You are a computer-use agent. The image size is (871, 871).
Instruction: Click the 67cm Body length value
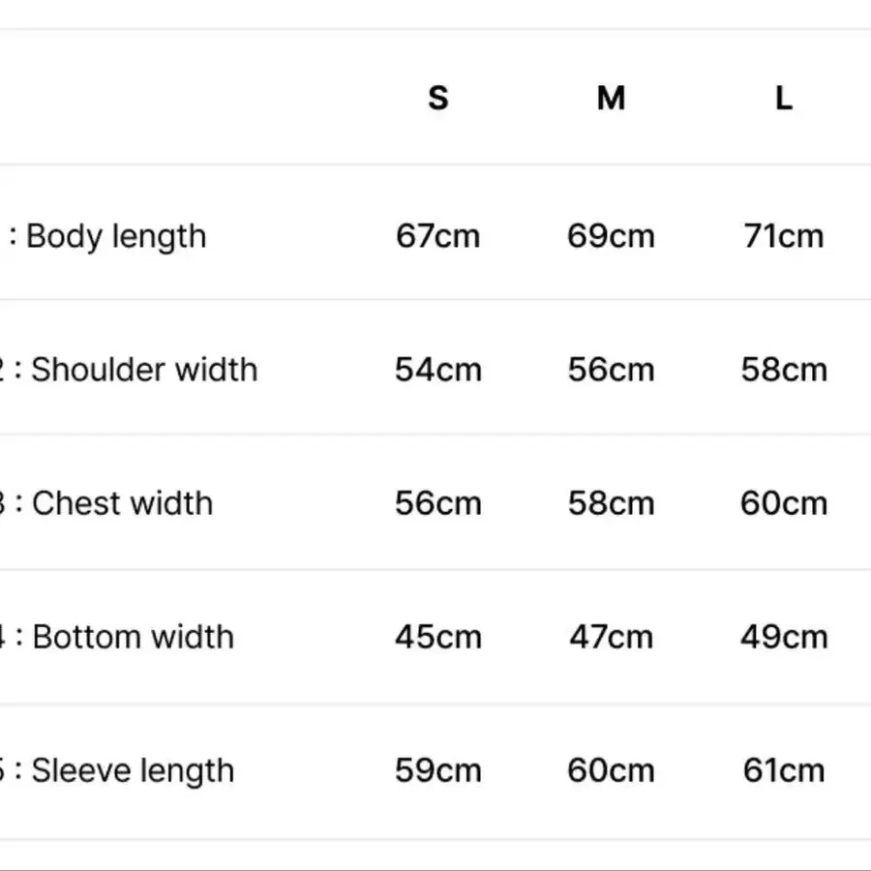point(437,236)
